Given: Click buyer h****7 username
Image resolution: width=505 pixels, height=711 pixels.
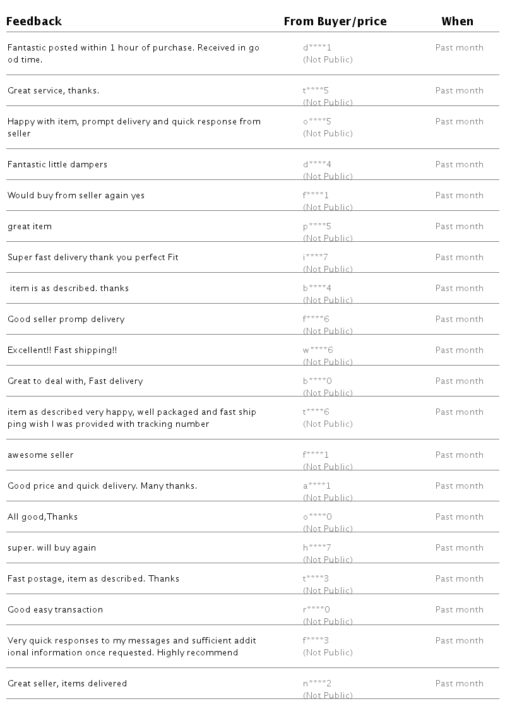Looking at the screenshot, I should (x=317, y=547).
